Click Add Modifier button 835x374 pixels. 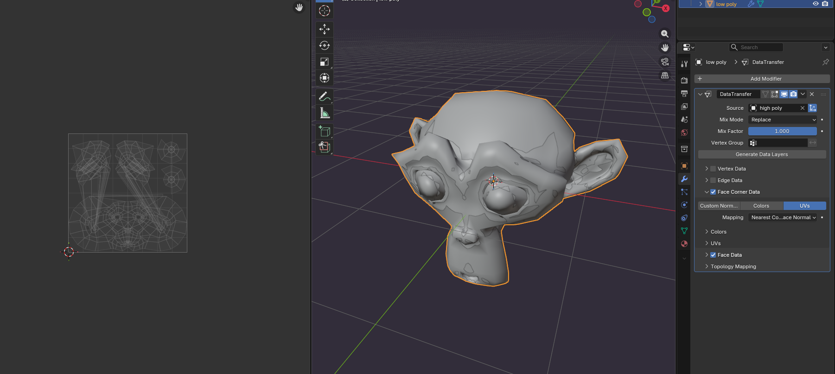tap(762, 79)
